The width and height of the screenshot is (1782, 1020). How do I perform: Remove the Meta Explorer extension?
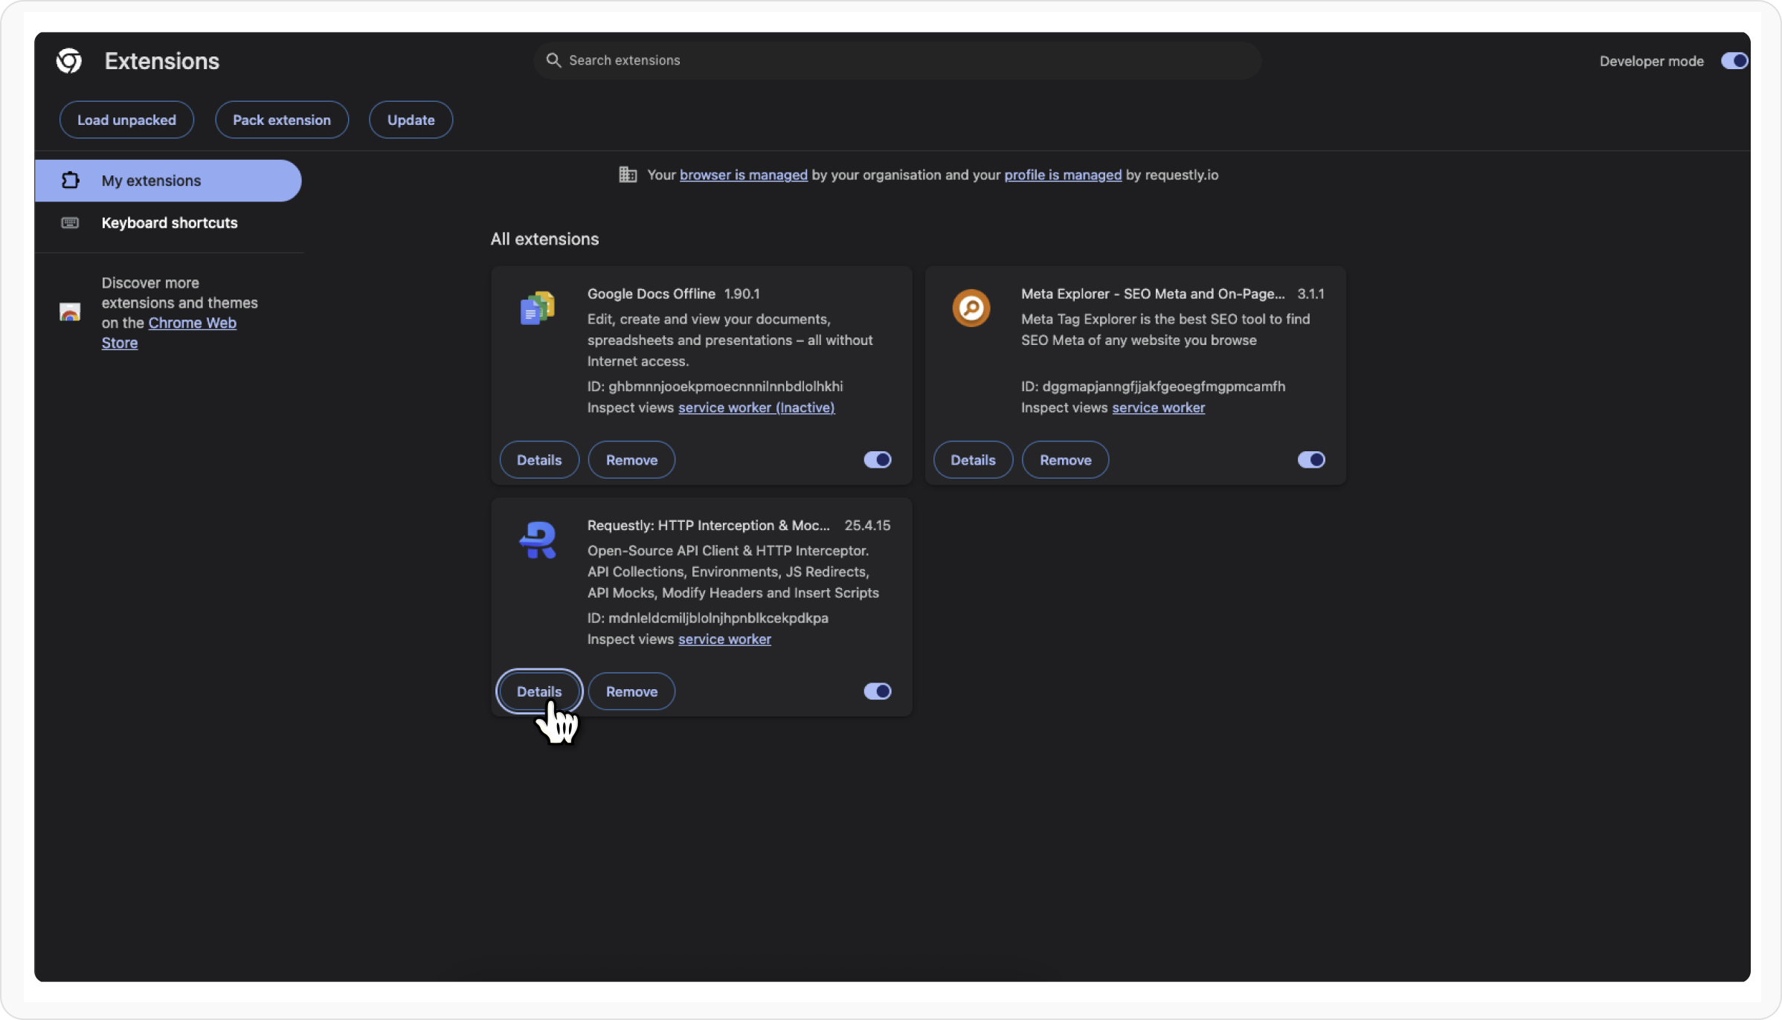click(x=1065, y=460)
